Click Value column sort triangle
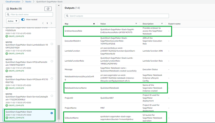 pos(136,24)
